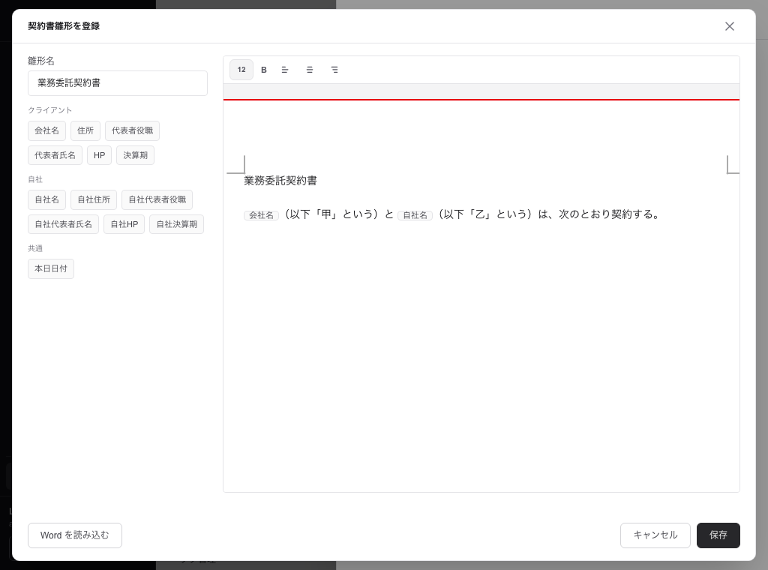The height and width of the screenshot is (570, 768).
Task: Insert the 自社HP tag
Action: click(x=124, y=224)
